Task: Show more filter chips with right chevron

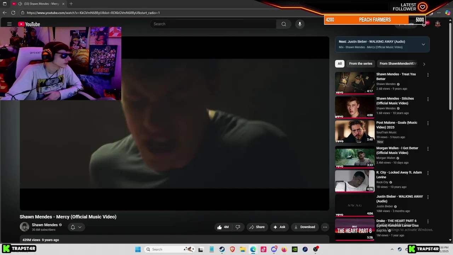Action: 424,64
